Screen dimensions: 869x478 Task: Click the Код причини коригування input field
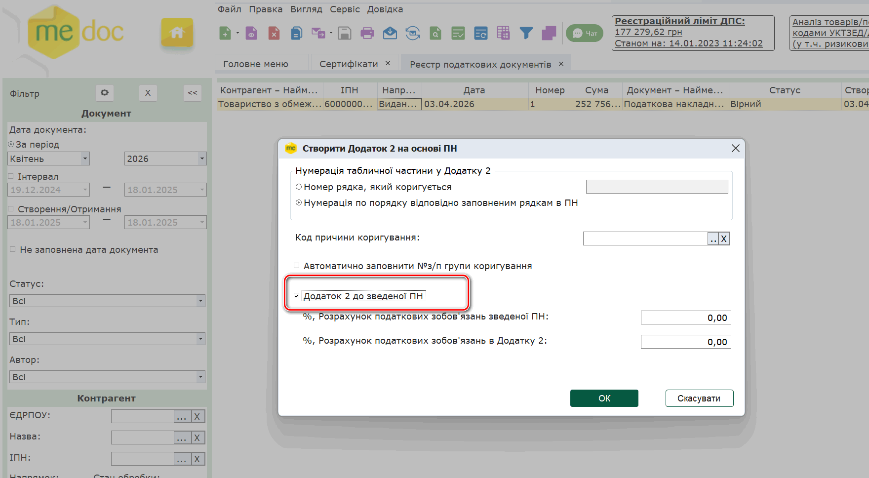(645, 239)
